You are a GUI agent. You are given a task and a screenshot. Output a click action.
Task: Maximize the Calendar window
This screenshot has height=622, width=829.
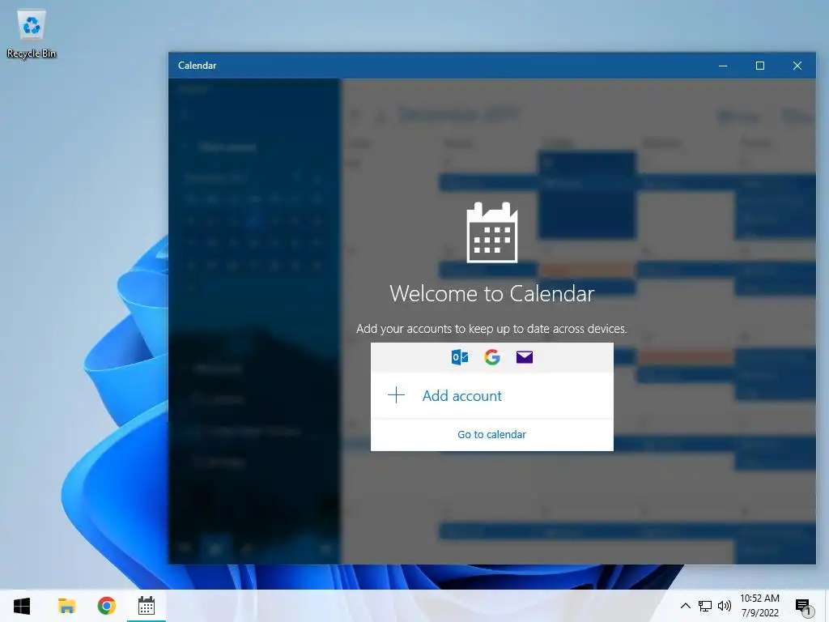pyautogui.click(x=759, y=66)
